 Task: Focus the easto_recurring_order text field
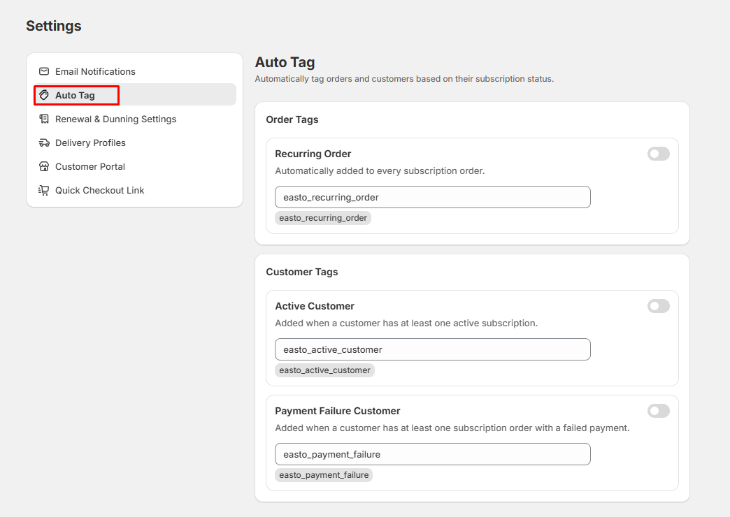[x=432, y=197]
